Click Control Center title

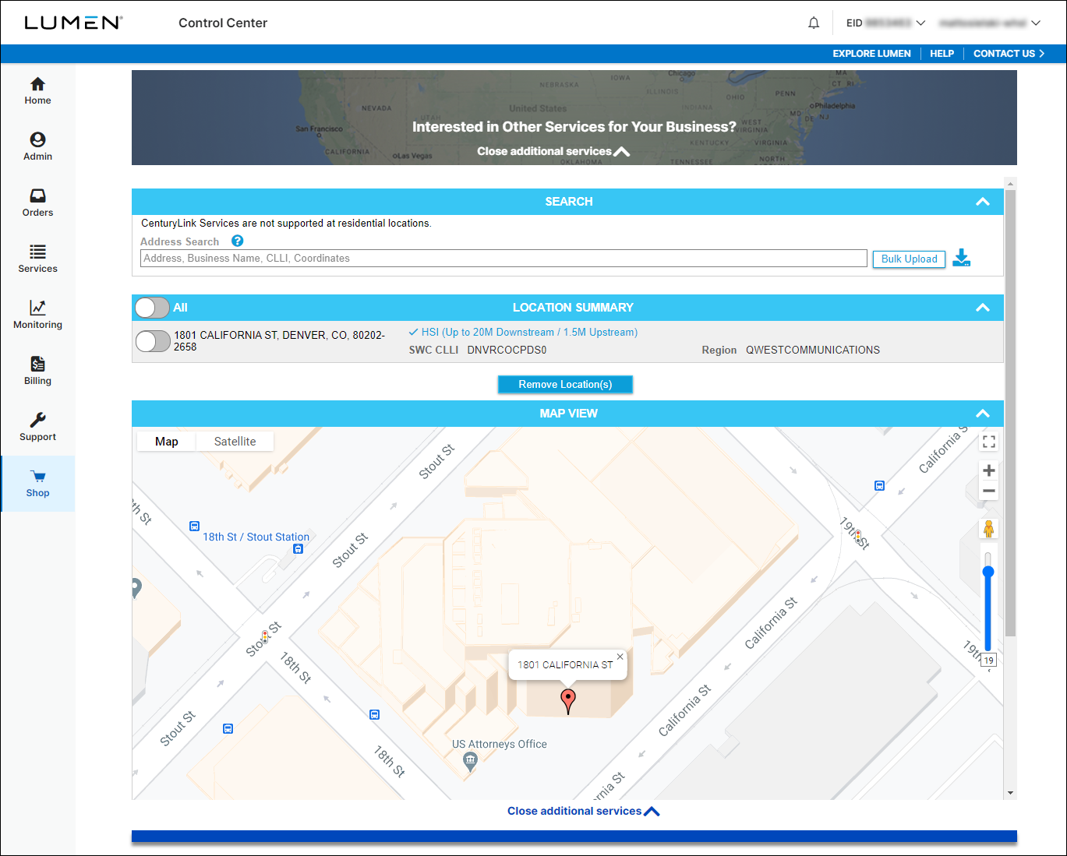tap(223, 23)
